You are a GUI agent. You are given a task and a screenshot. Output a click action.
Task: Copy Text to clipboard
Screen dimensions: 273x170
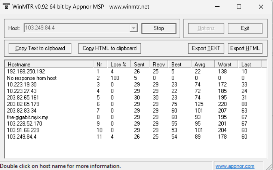tap(40, 48)
